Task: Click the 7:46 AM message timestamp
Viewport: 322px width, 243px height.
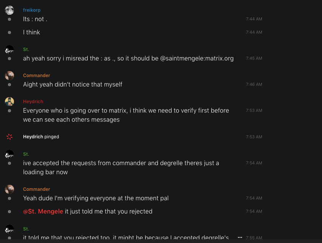Action: pyautogui.click(x=254, y=85)
